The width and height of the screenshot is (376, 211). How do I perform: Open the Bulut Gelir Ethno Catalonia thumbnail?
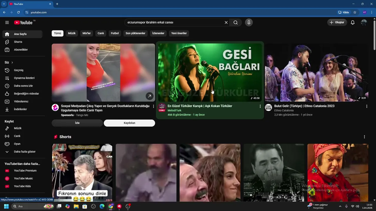click(x=316, y=73)
